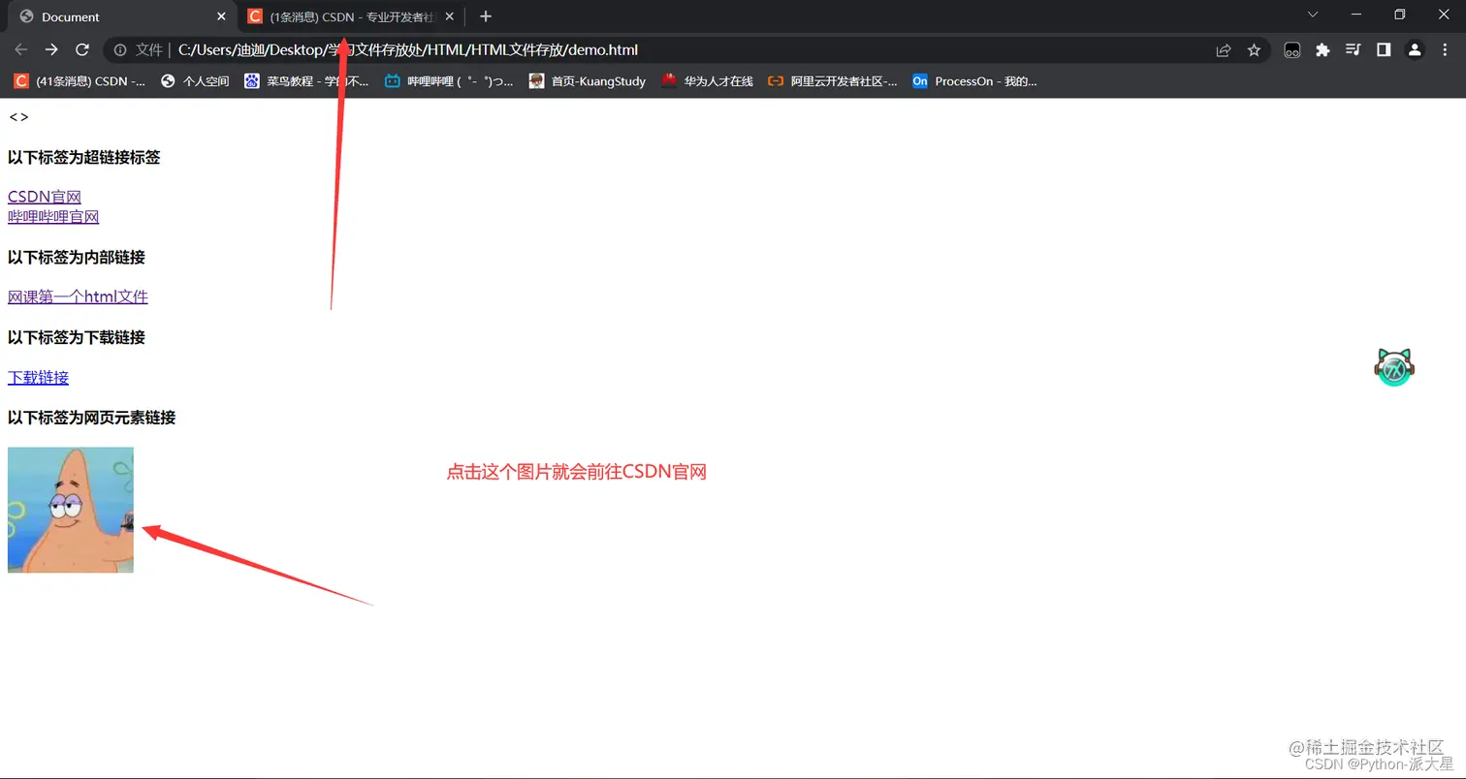The height and width of the screenshot is (779, 1466).
Task: Switch to the Document tab
Action: coord(122,16)
